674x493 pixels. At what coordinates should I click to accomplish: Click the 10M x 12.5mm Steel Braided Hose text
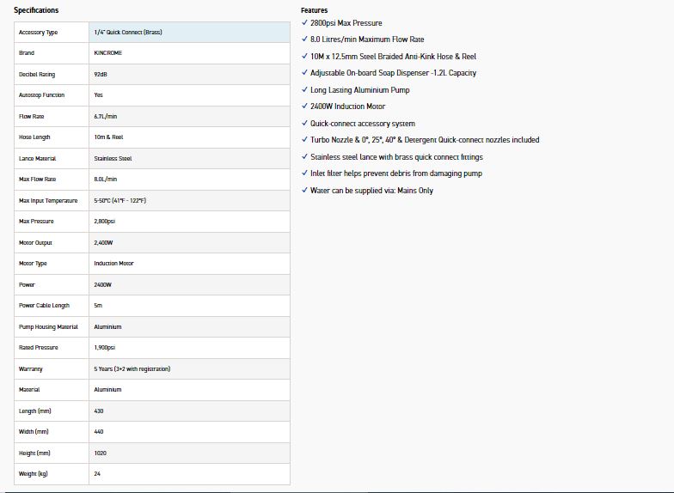pyautogui.click(x=393, y=57)
